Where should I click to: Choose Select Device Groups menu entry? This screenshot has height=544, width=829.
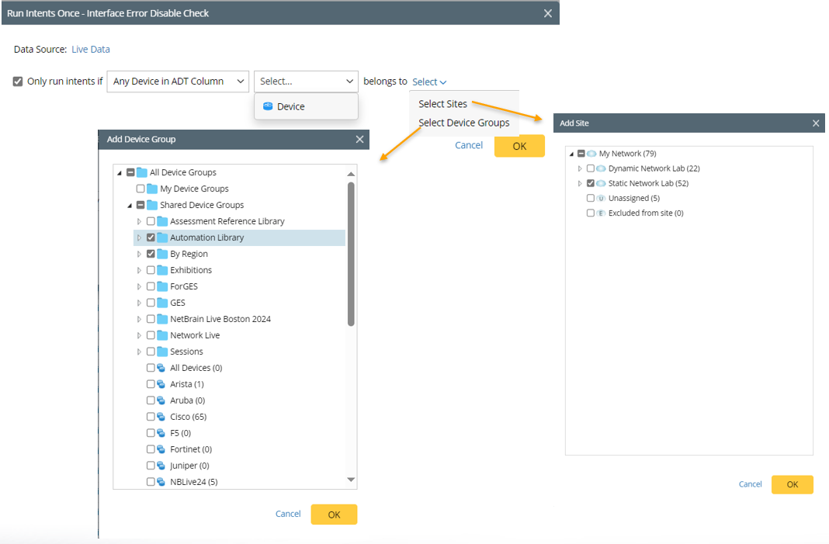(463, 123)
